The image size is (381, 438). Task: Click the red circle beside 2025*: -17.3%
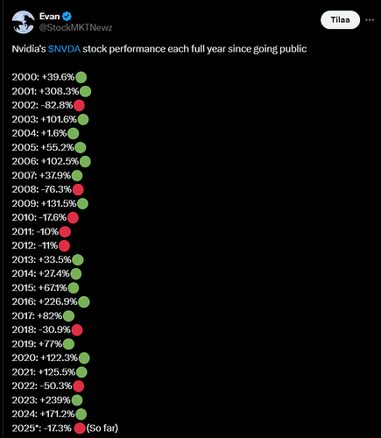coord(80,428)
